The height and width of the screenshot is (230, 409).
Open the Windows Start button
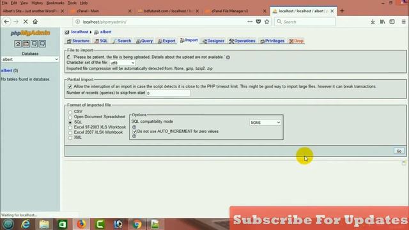pos(8,224)
